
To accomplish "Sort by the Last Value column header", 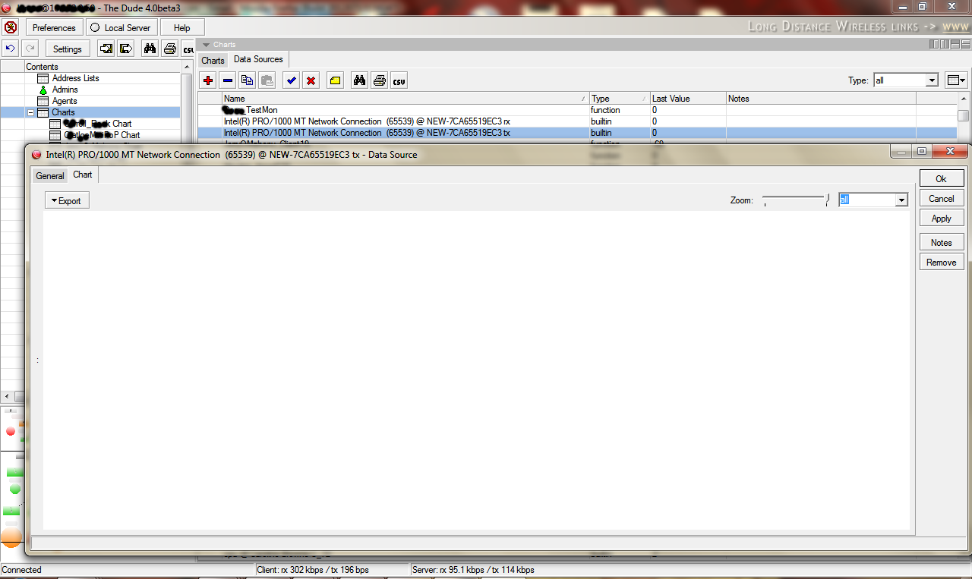I will 688,99.
